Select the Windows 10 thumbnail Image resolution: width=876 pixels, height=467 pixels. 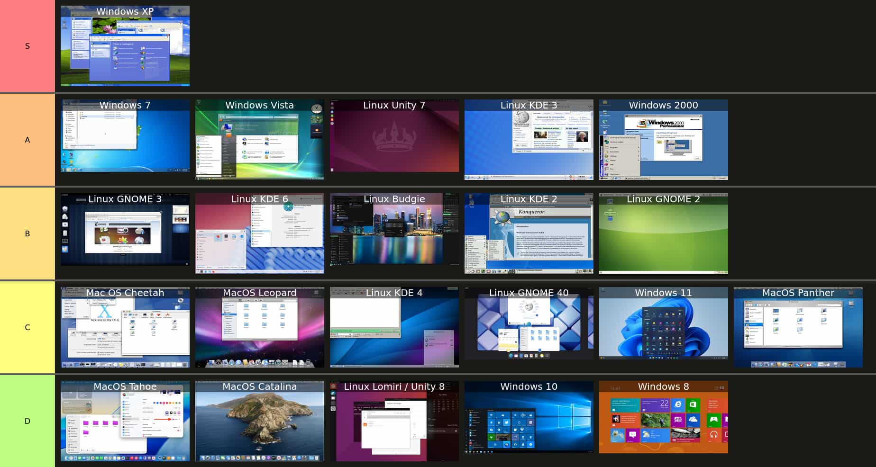click(x=529, y=417)
